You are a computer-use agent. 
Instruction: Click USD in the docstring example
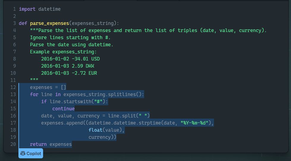point(95,59)
